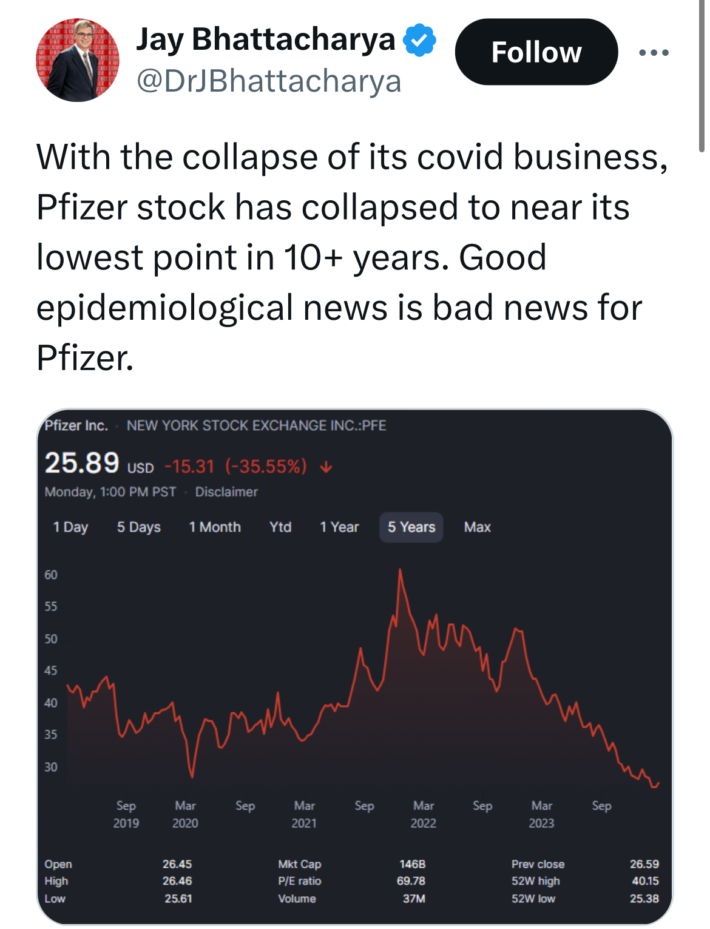Click the Jay Bhattacharya display name
Viewport: 710px width, 929px height.
266,39
